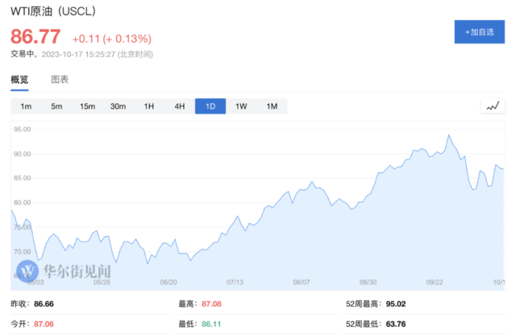Select the 5m timeframe

tap(56, 106)
